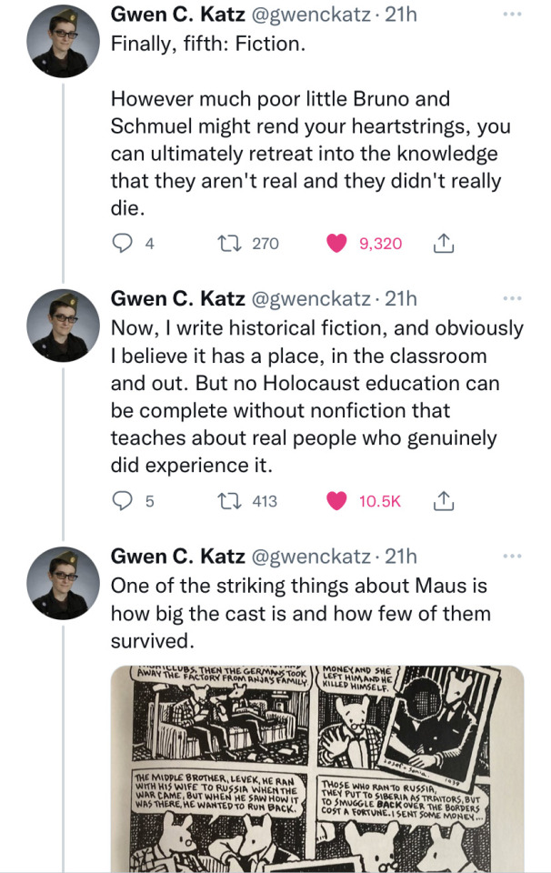Open the tweet text about Maus cast

tap(300, 613)
